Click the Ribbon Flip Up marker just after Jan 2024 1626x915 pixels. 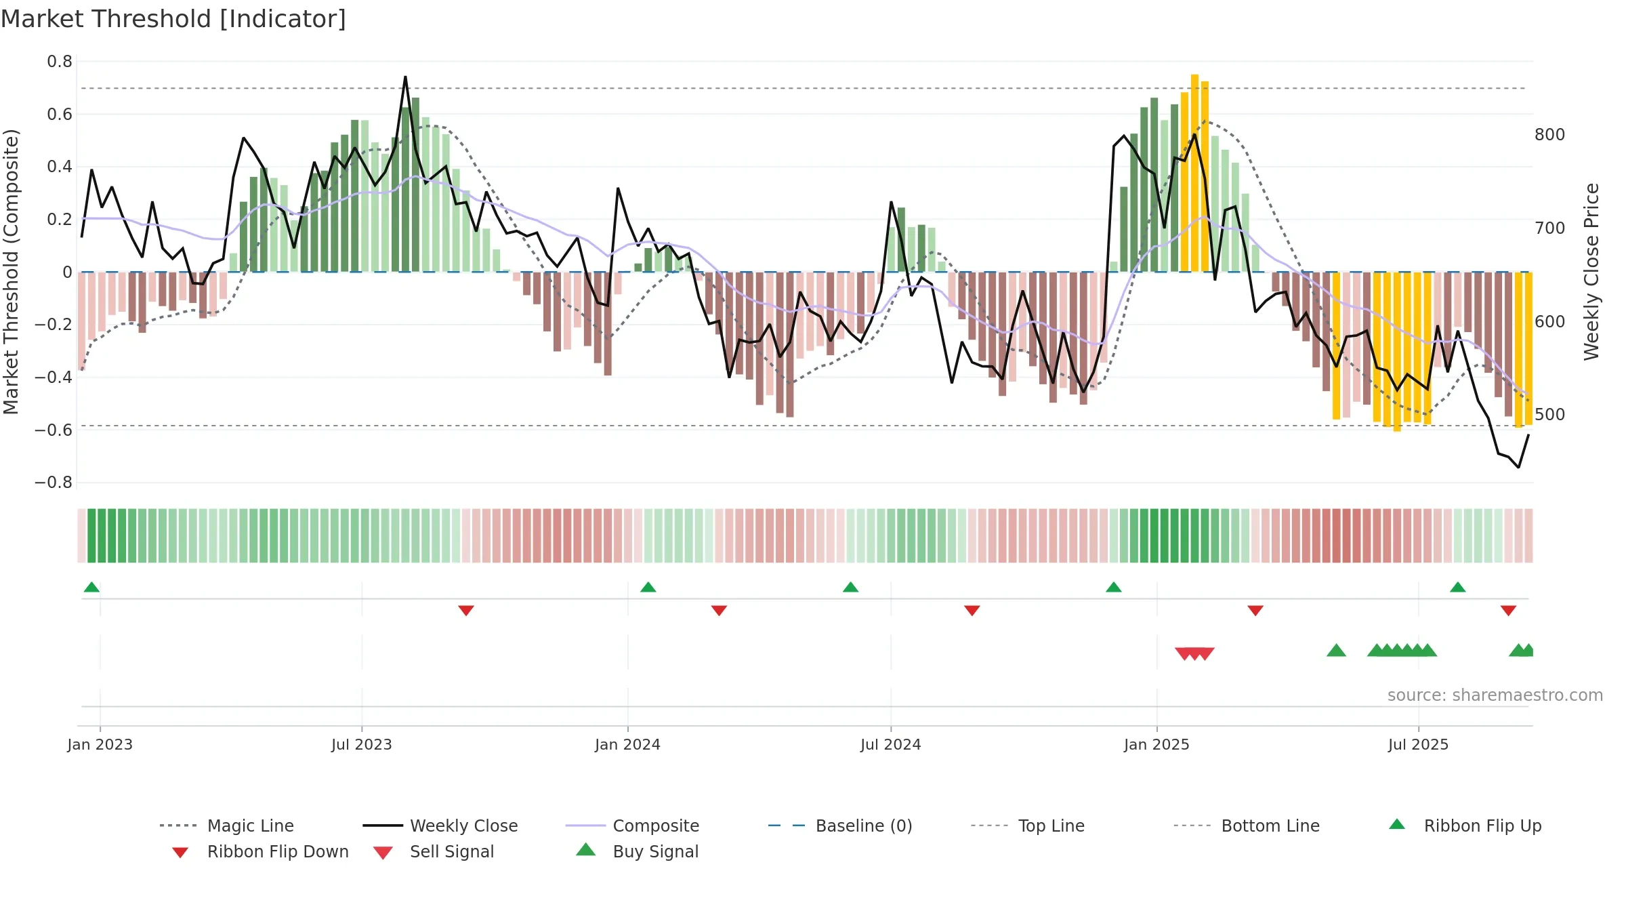[648, 587]
